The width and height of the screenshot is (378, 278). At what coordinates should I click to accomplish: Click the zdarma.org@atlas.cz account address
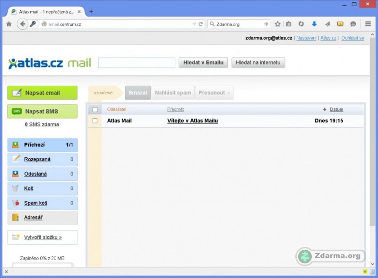point(269,38)
